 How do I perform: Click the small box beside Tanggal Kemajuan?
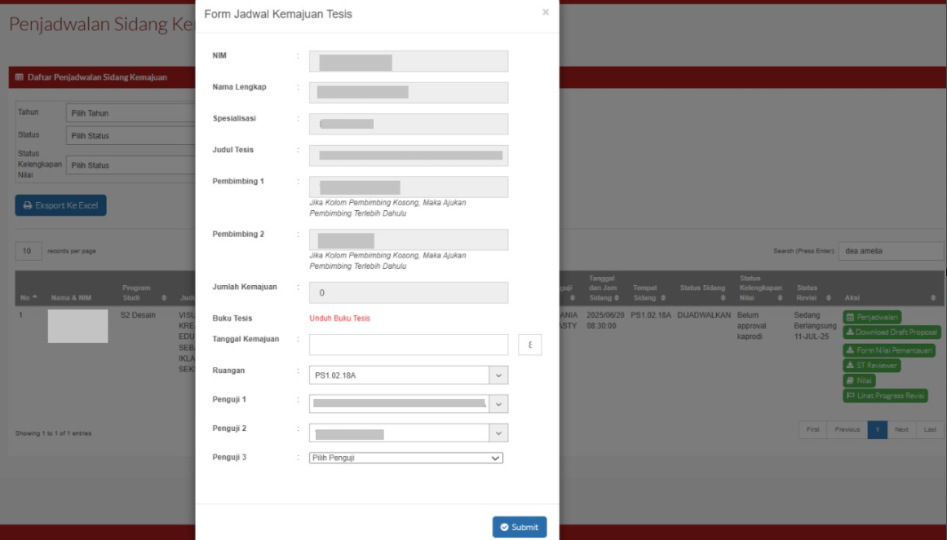coord(530,345)
